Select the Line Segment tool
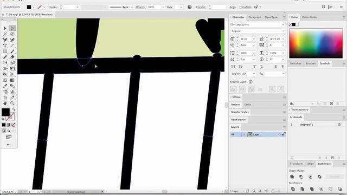Screen dimensions: 347x195 [x=12, y=45]
